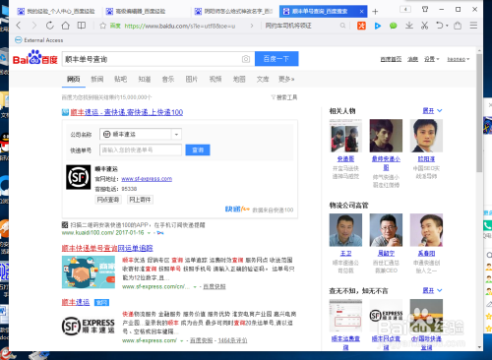Switch to the third browser tab
The image size is (492, 360).
233,12
